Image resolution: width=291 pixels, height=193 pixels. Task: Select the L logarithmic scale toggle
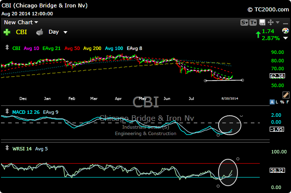tap(277, 102)
